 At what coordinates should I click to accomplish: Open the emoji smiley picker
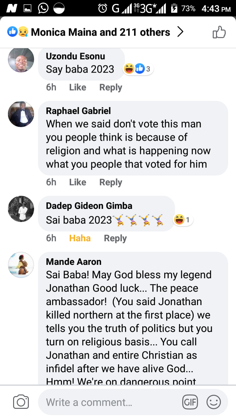(x=213, y=402)
